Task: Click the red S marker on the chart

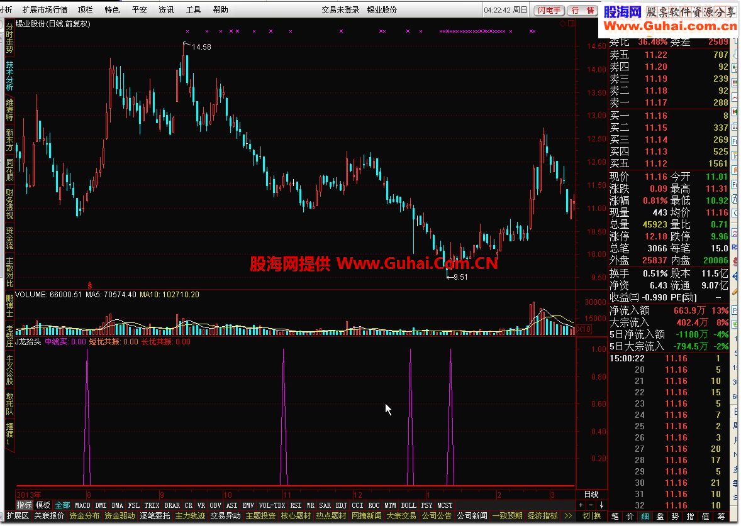Action: (x=89, y=285)
